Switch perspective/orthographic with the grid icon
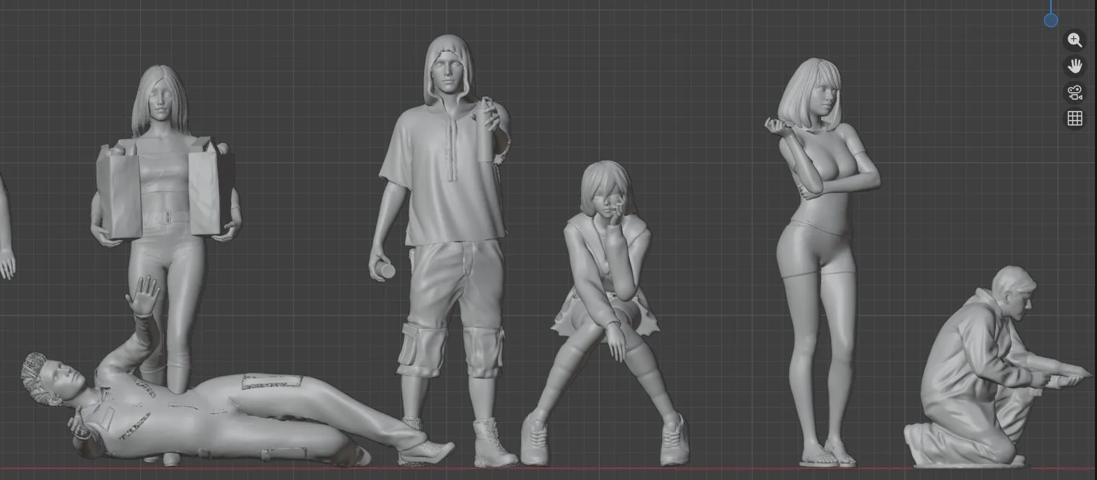The width and height of the screenshot is (1097, 480). point(1075,119)
